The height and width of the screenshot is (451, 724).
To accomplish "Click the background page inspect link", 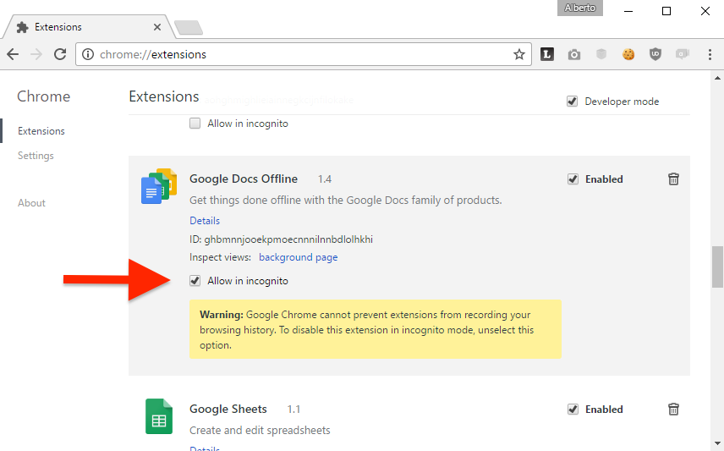I will 298,257.
